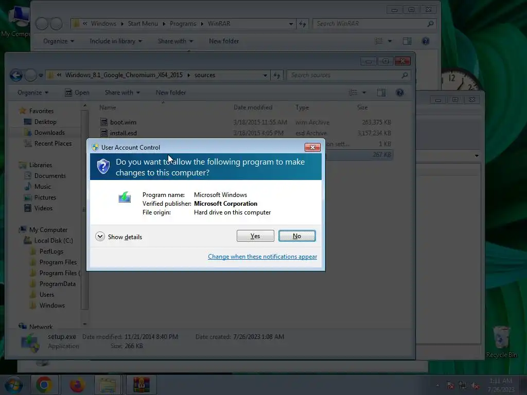Image resolution: width=527 pixels, height=395 pixels.
Task: Toggle preview pane in WinRAR folder window
Action: (x=407, y=41)
